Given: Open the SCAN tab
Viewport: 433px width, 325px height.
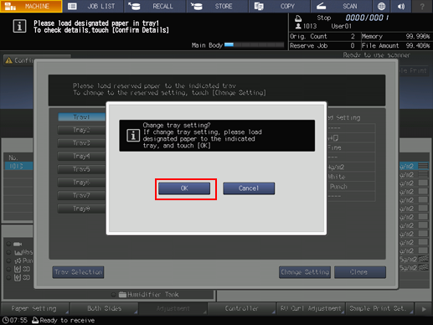Looking at the screenshot, I should 342,6.
